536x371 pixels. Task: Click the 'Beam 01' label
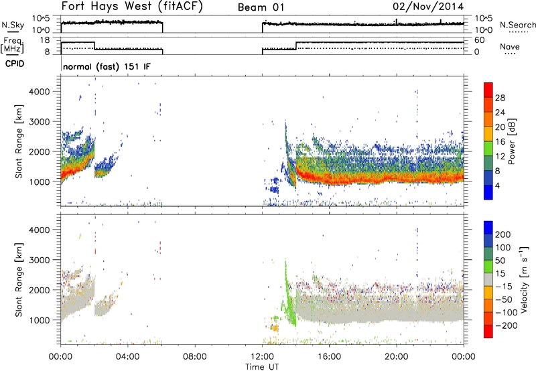261,7
